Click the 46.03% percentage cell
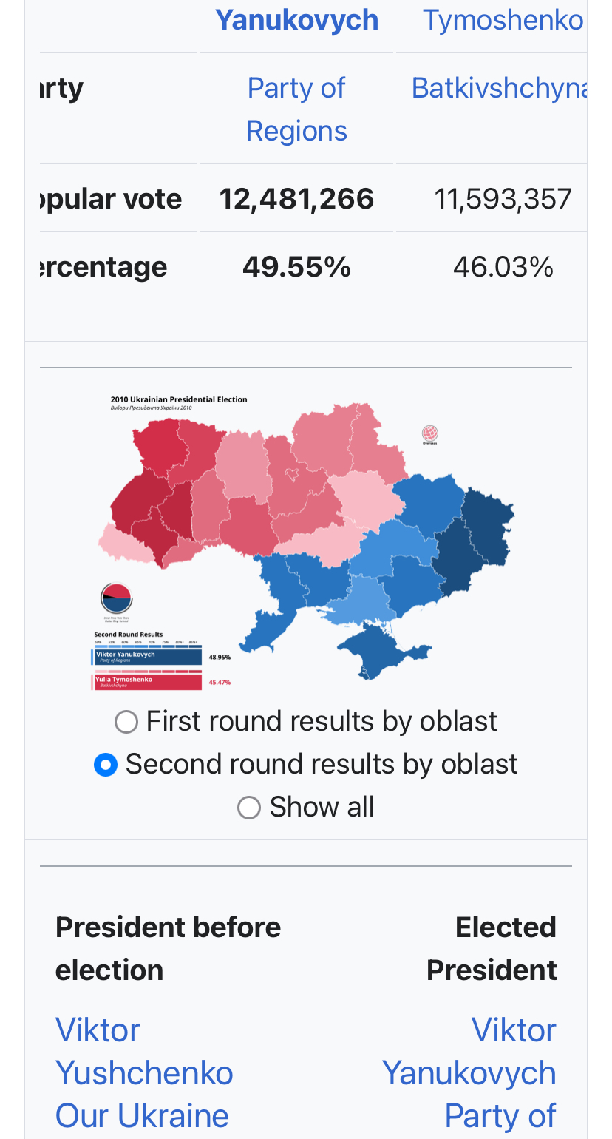The width and height of the screenshot is (612, 1139). [503, 267]
